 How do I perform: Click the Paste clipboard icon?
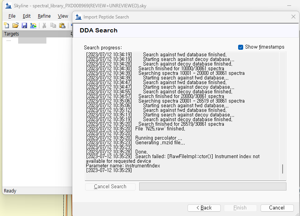click(62, 25)
